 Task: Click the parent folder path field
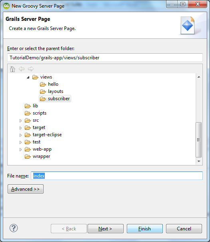pyautogui.click(x=105, y=58)
